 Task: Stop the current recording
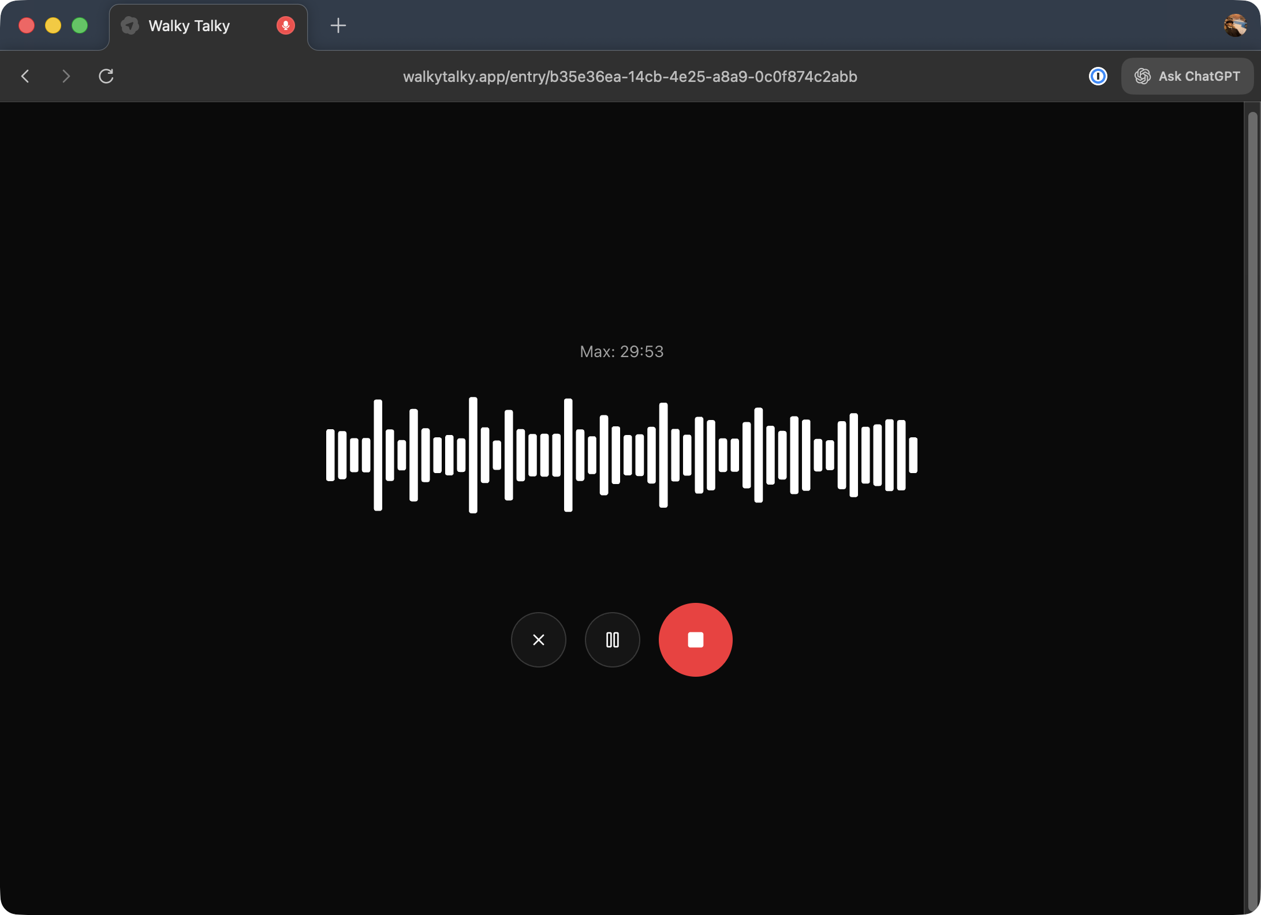tap(695, 639)
